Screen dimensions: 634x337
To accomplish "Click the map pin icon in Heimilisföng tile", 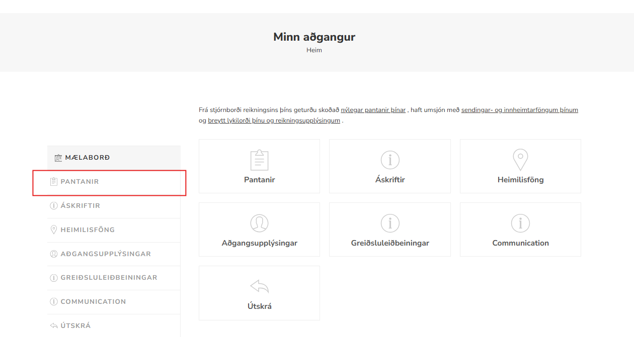I will pyautogui.click(x=520, y=160).
